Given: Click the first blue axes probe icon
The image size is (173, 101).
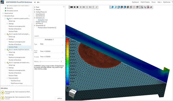Looking at the screenshot, I should 142,7.
